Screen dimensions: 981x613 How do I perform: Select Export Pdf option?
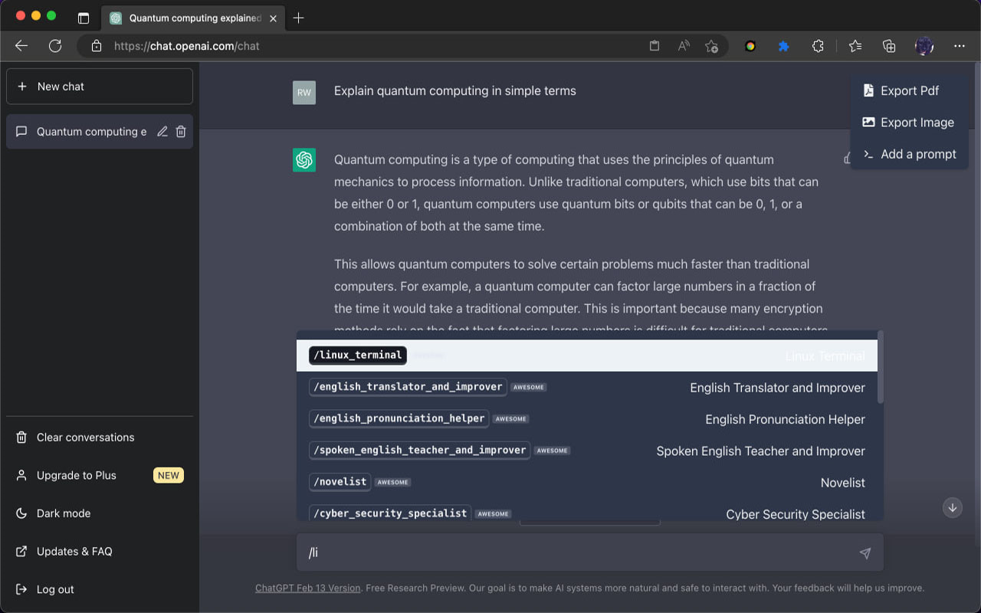click(x=909, y=90)
